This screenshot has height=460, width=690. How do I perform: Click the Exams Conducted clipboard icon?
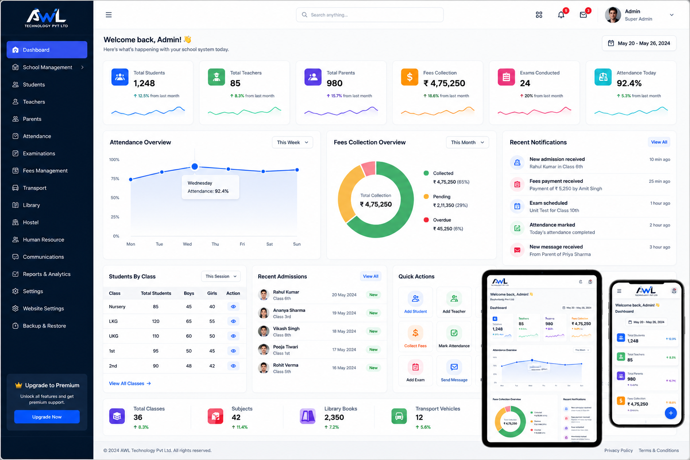click(506, 77)
